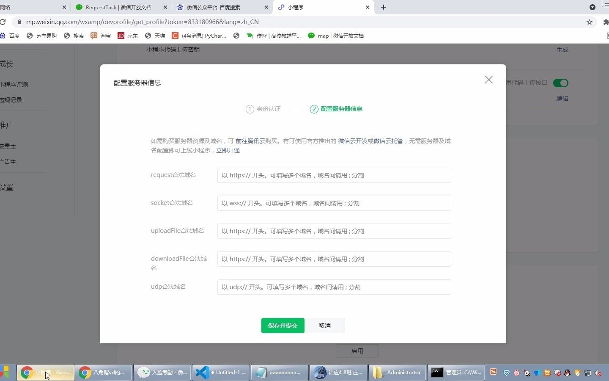Click the Sogou input method tray icon
The image size is (609, 381).
click(493, 372)
